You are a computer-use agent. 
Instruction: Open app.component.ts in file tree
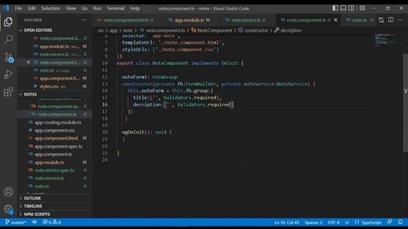click(x=54, y=154)
